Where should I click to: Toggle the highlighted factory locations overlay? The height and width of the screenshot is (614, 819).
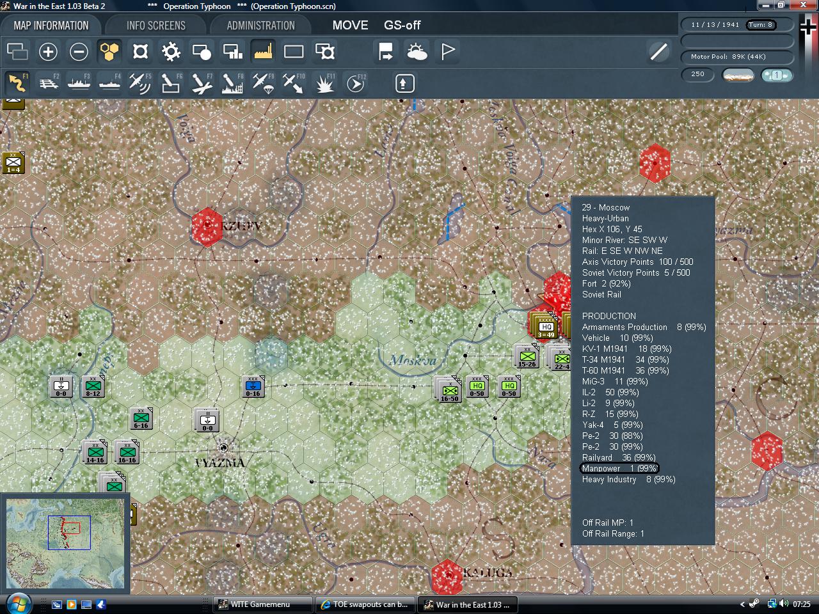(x=263, y=51)
